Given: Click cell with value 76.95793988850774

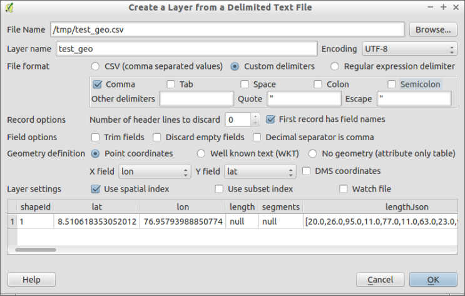Looking at the screenshot, I should (183, 222).
